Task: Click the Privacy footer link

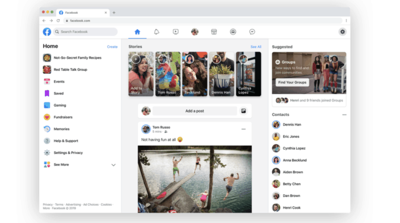Action: (48, 205)
